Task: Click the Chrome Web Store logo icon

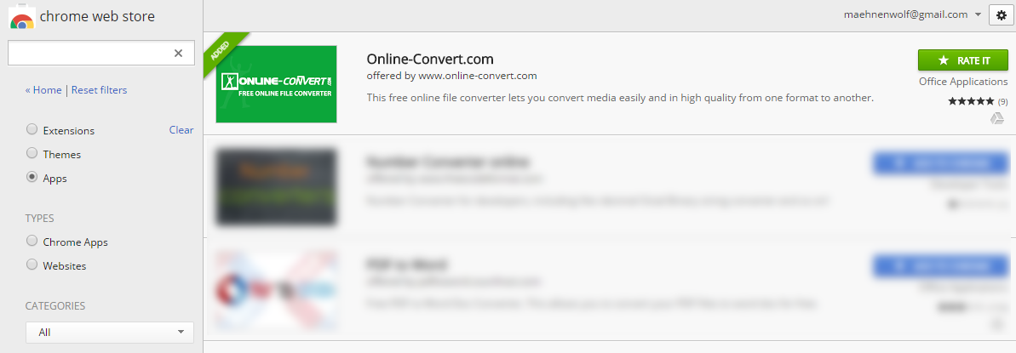Action: pos(21,18)
